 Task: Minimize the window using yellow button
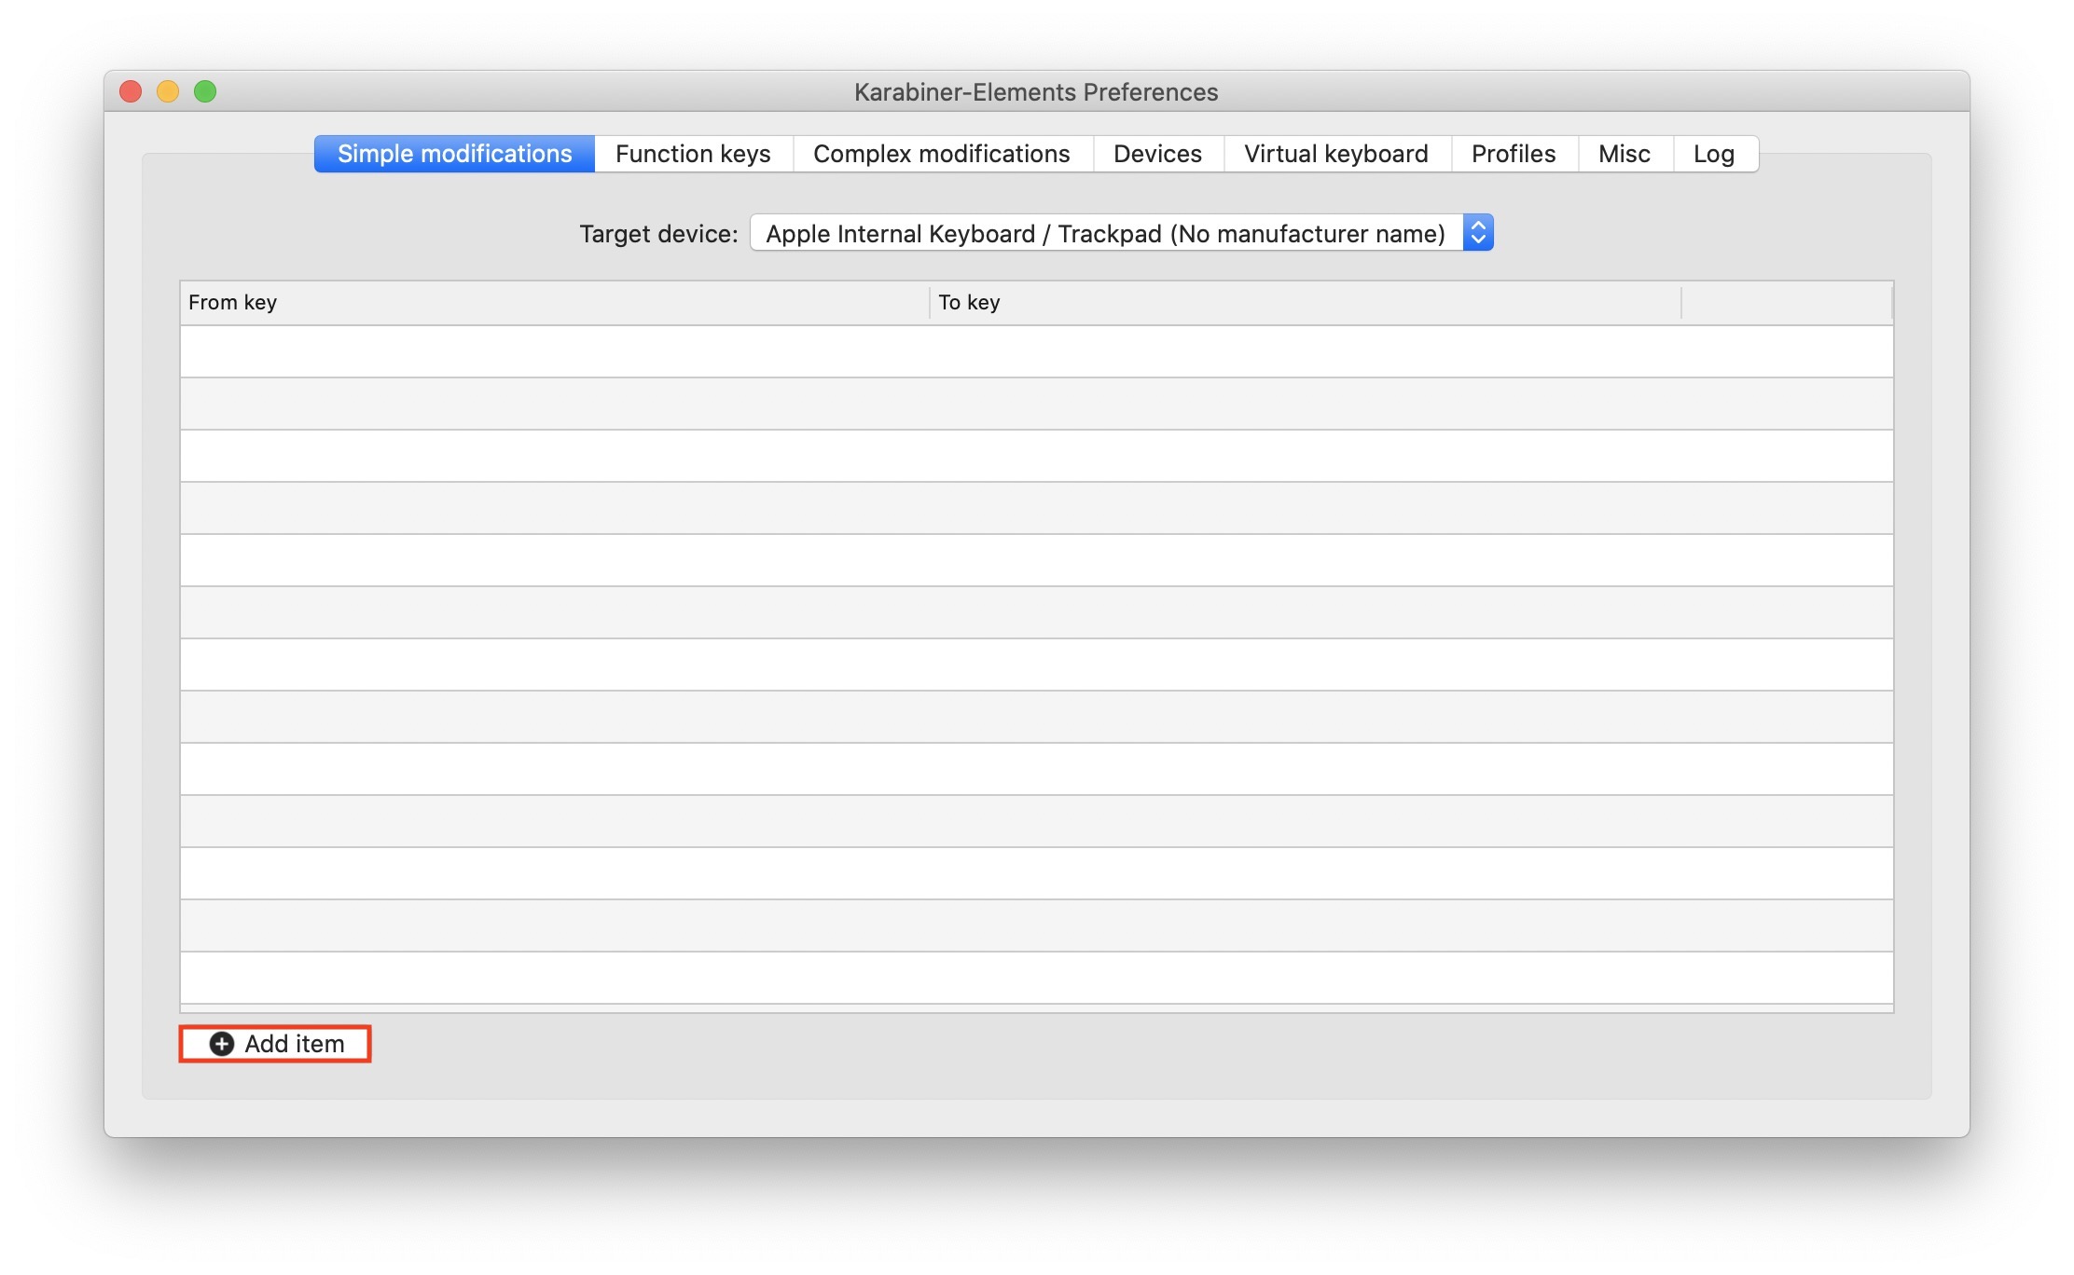(168, 91)
